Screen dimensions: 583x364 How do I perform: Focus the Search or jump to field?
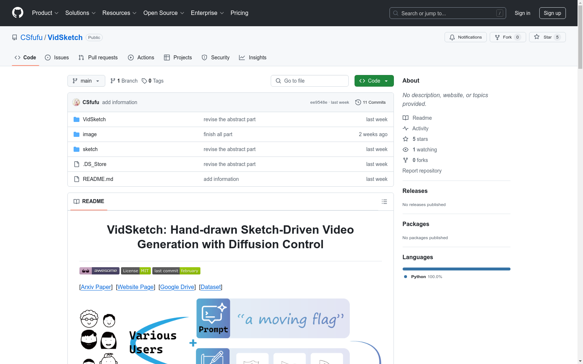(x=448, y=13)
